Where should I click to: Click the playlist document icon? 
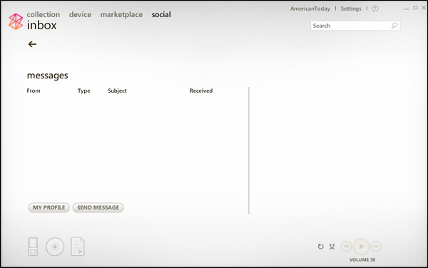78,247
